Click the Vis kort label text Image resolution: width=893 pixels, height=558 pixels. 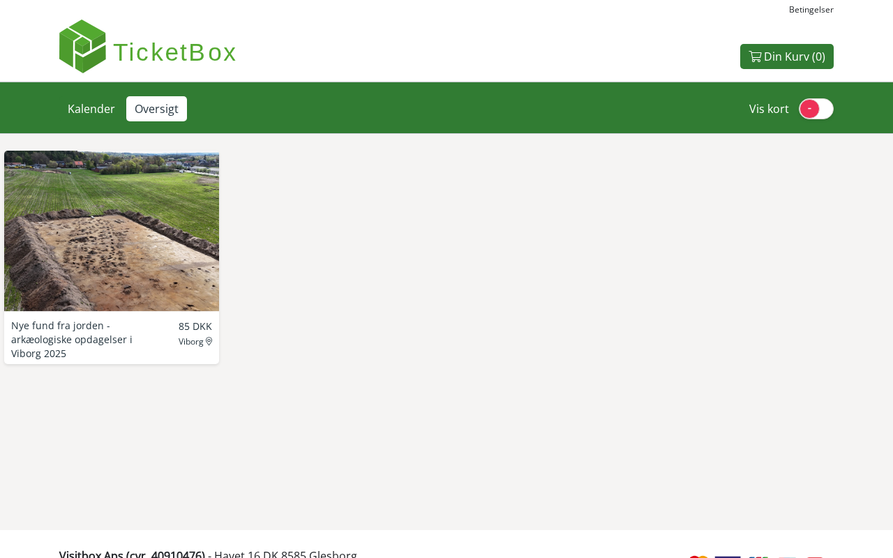coord(769,109)
